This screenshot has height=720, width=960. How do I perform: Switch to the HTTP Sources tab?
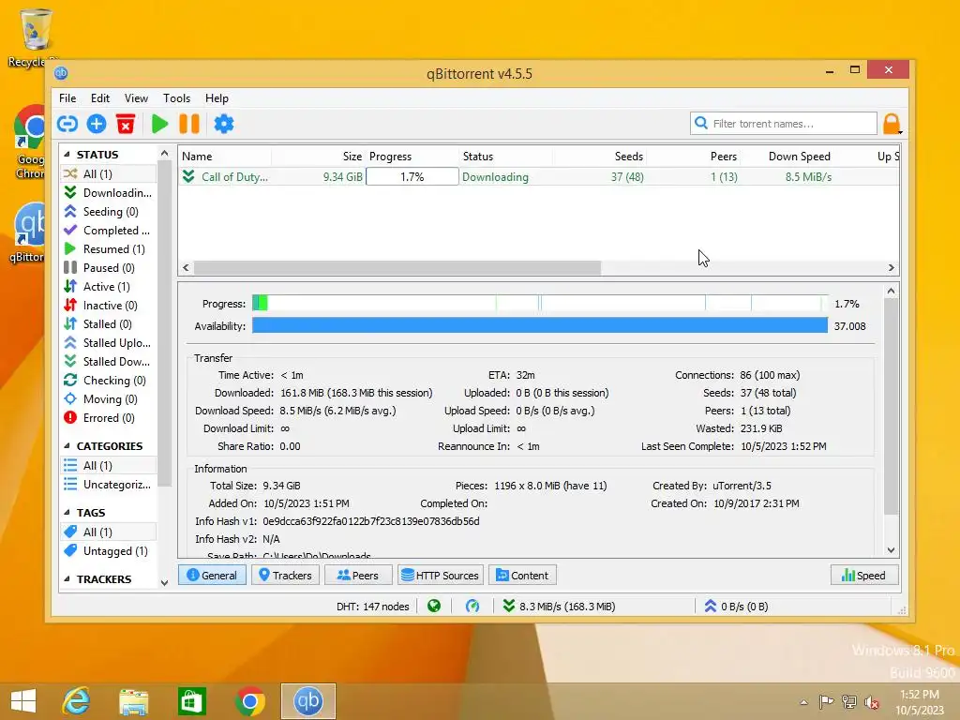[441, 576]
